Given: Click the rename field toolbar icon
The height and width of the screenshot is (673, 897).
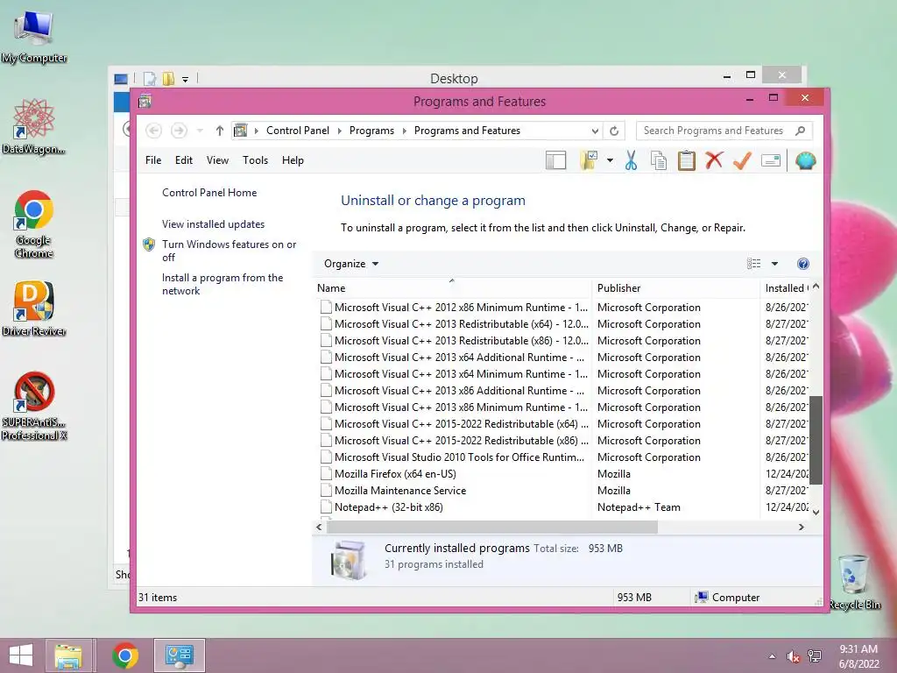Looking at the screenshot, I should point(771,161).
